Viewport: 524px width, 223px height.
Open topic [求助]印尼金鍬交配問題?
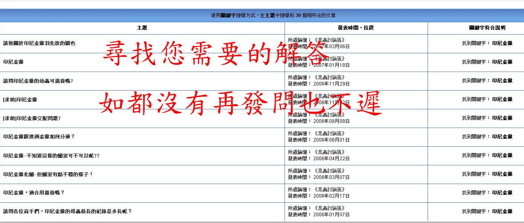31,118
